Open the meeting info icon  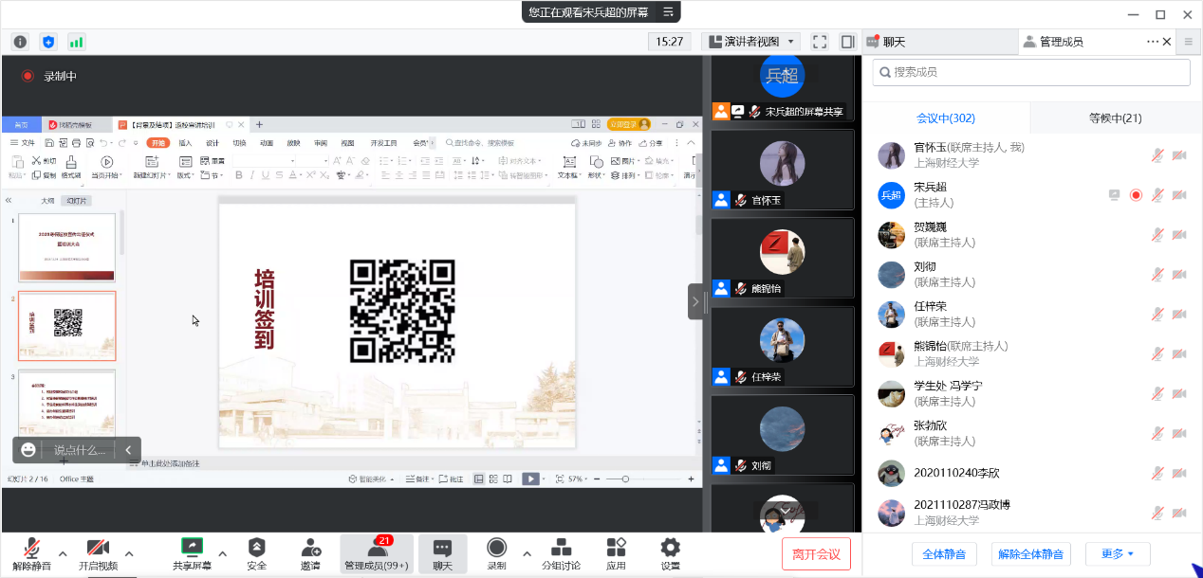tap(20, 42)
